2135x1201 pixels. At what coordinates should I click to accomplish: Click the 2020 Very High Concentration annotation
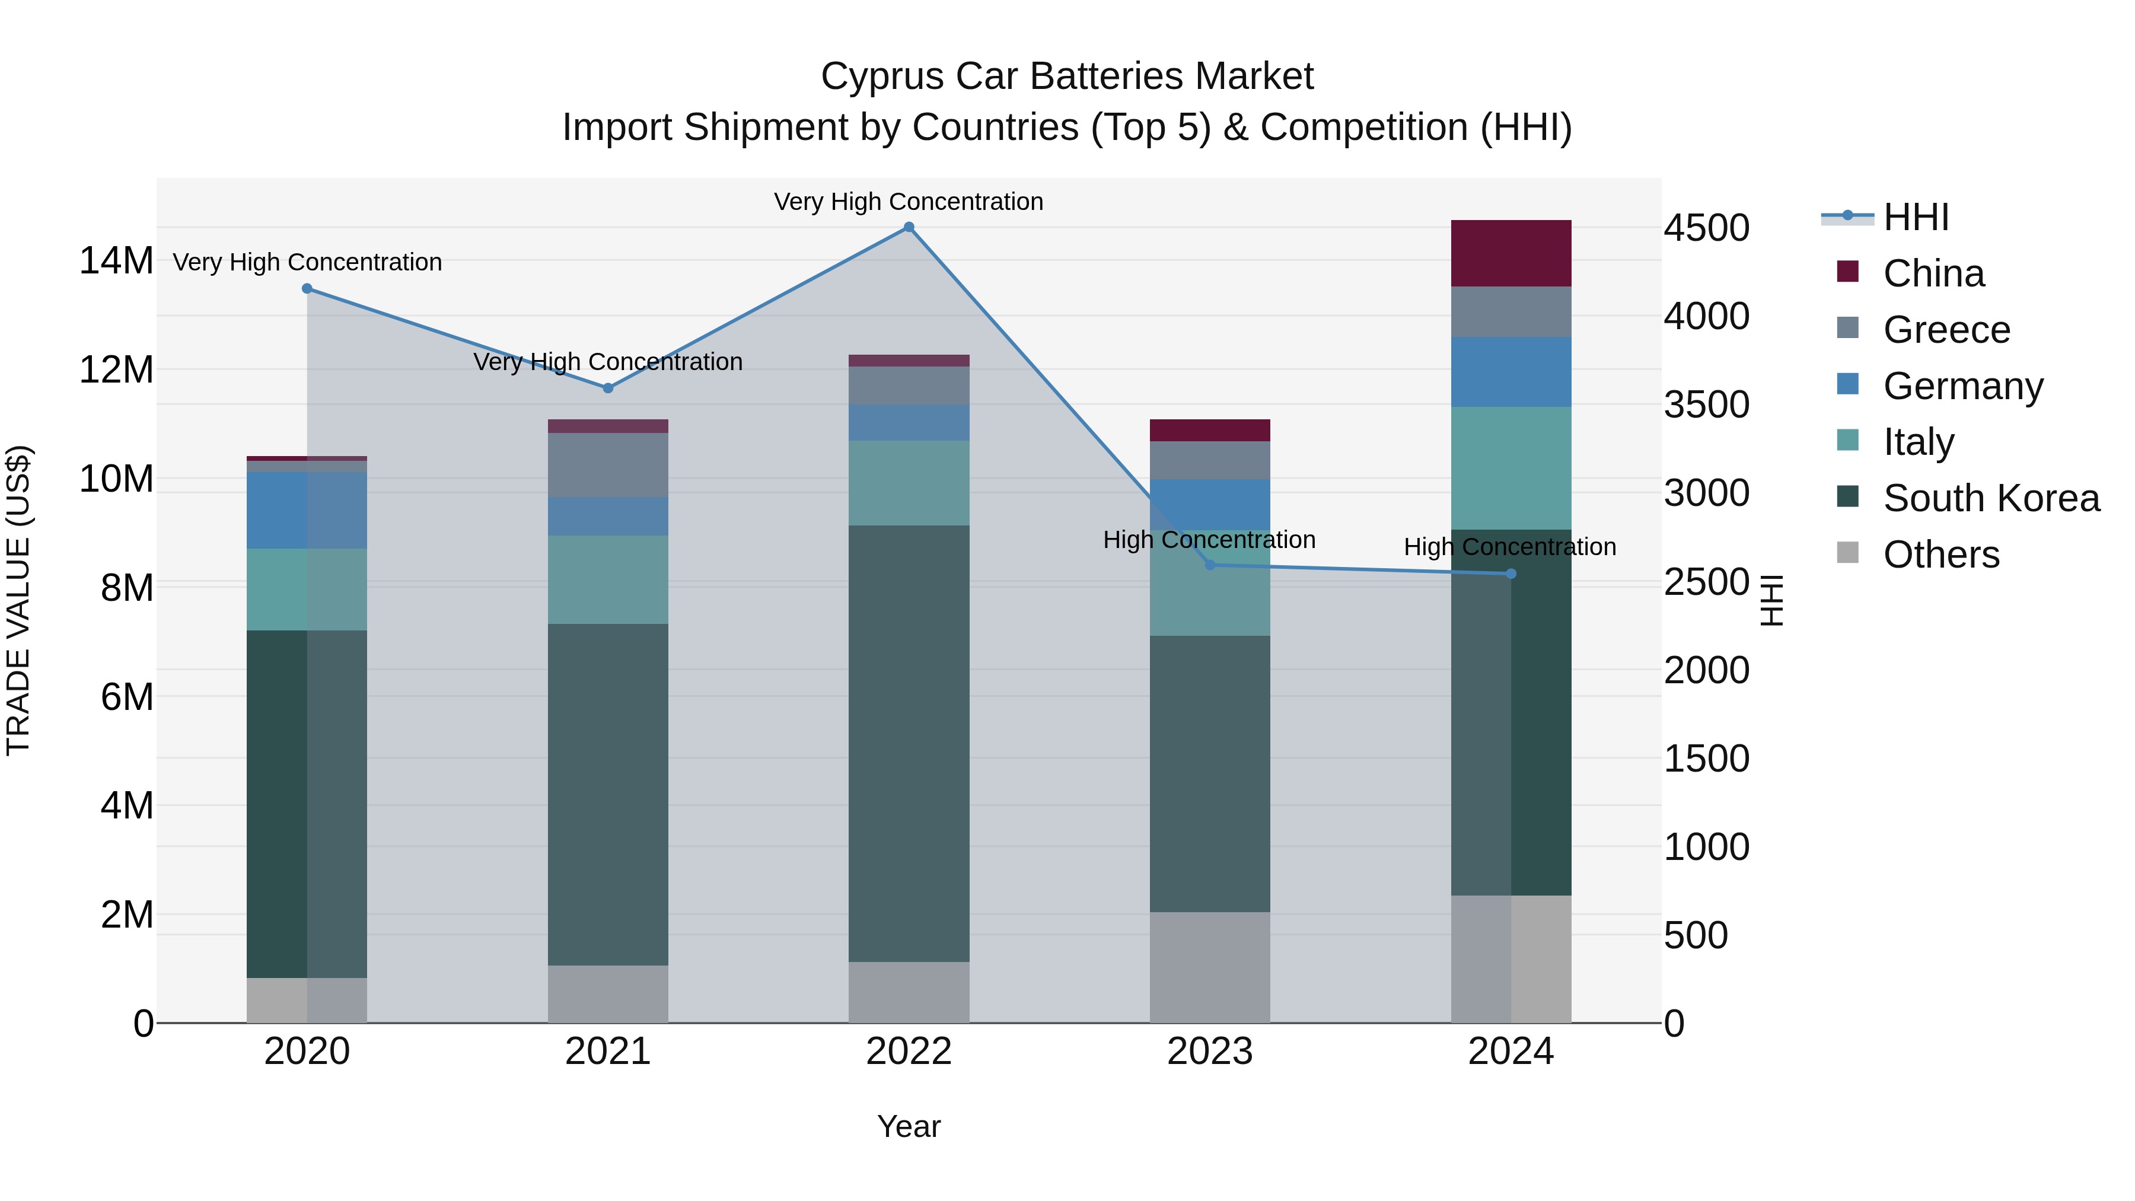[307, 262]
